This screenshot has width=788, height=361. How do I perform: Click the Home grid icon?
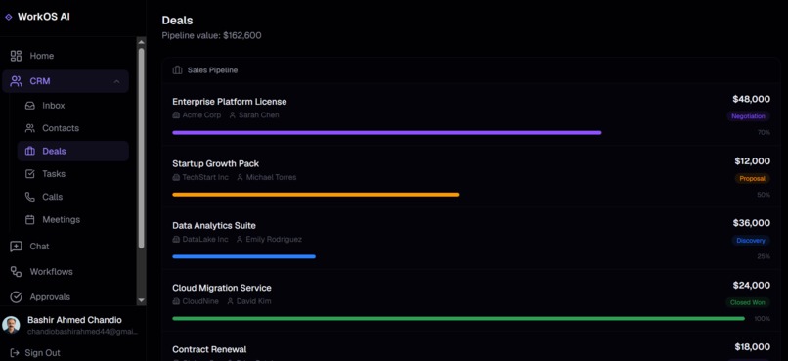pos(16,56)
